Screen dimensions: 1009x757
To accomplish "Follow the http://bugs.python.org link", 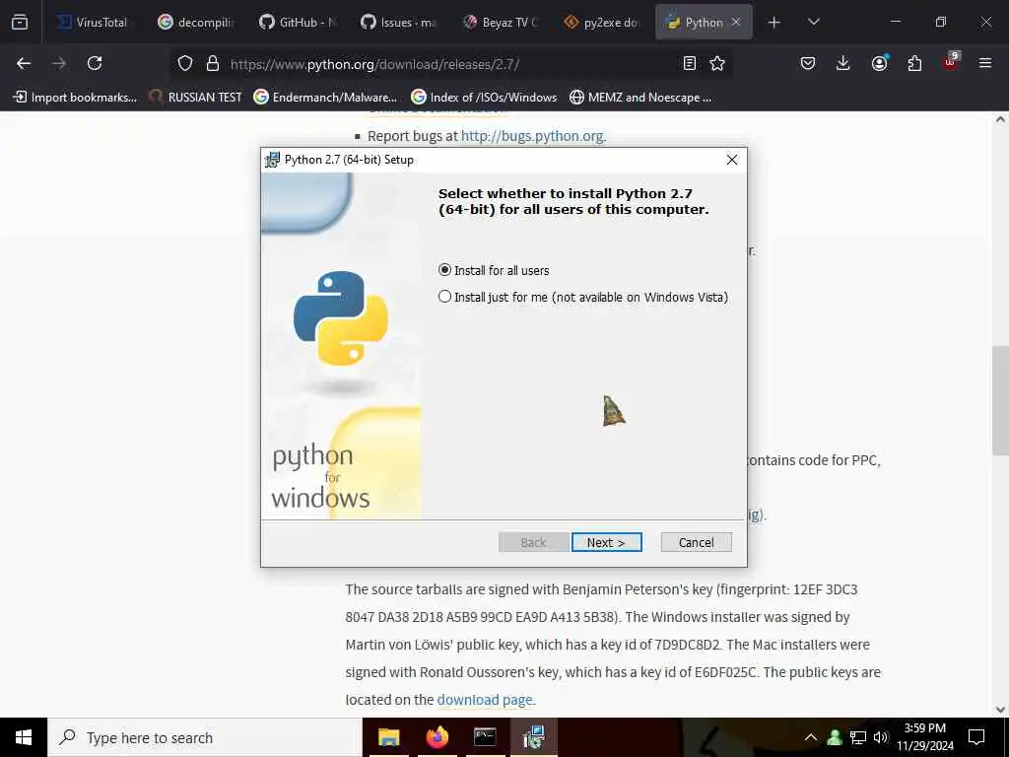I will (x=533, y=136).
